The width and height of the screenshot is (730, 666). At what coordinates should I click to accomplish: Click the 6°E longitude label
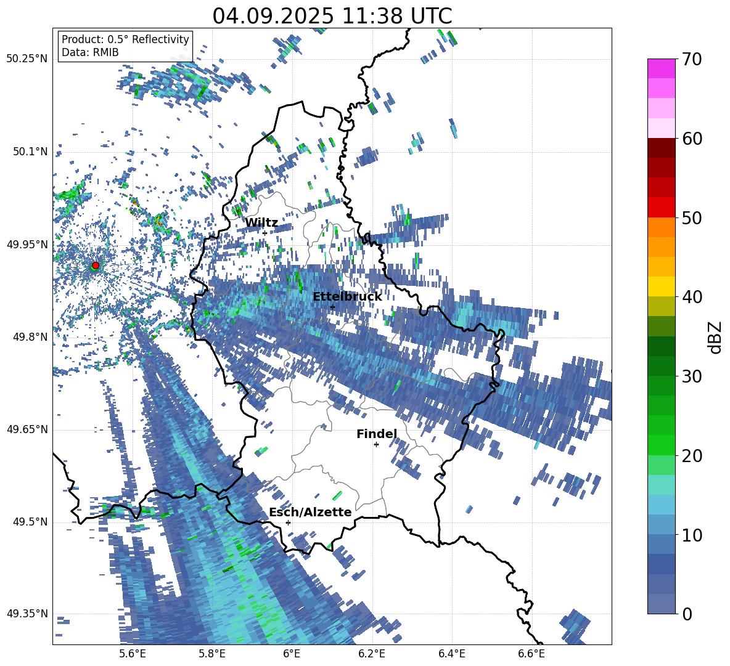[292, 654]
